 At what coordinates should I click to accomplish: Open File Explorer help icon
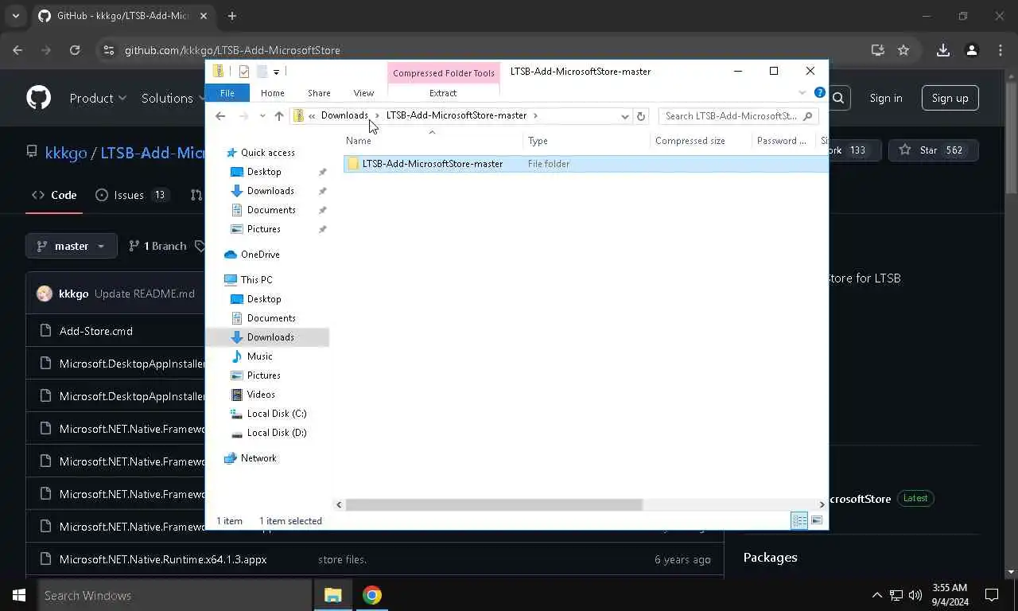pos(819,93)
